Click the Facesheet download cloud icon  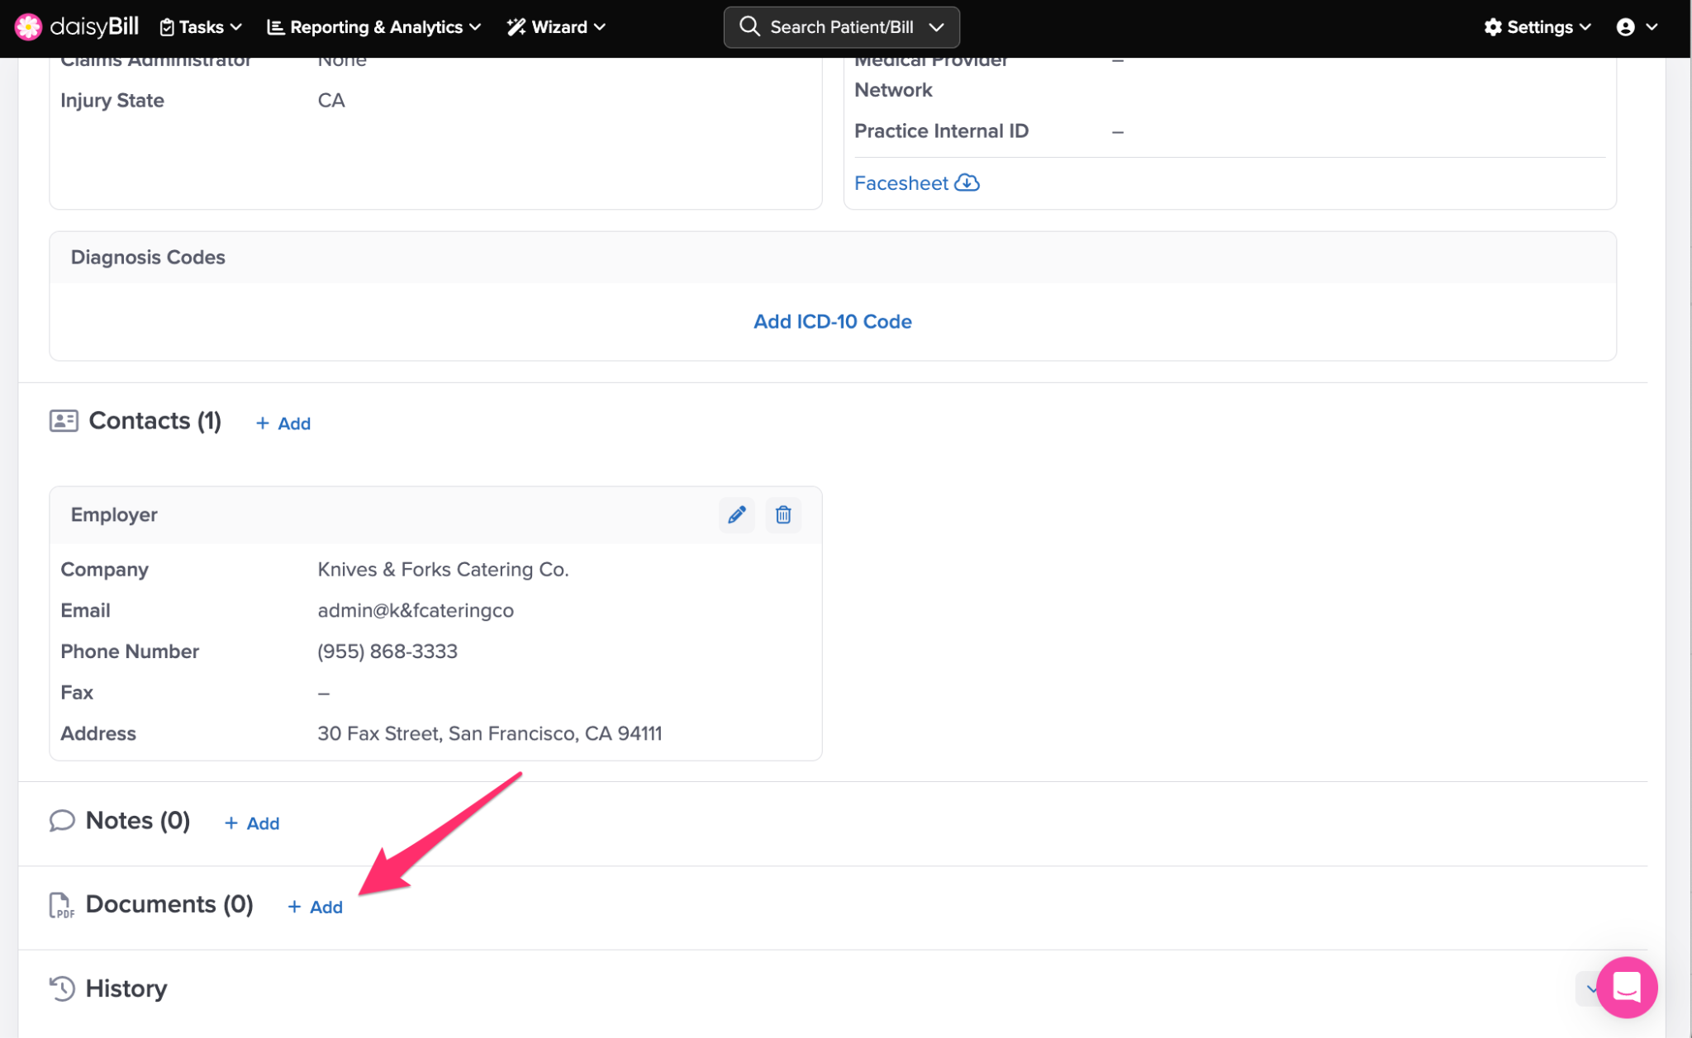pos(967,183)
